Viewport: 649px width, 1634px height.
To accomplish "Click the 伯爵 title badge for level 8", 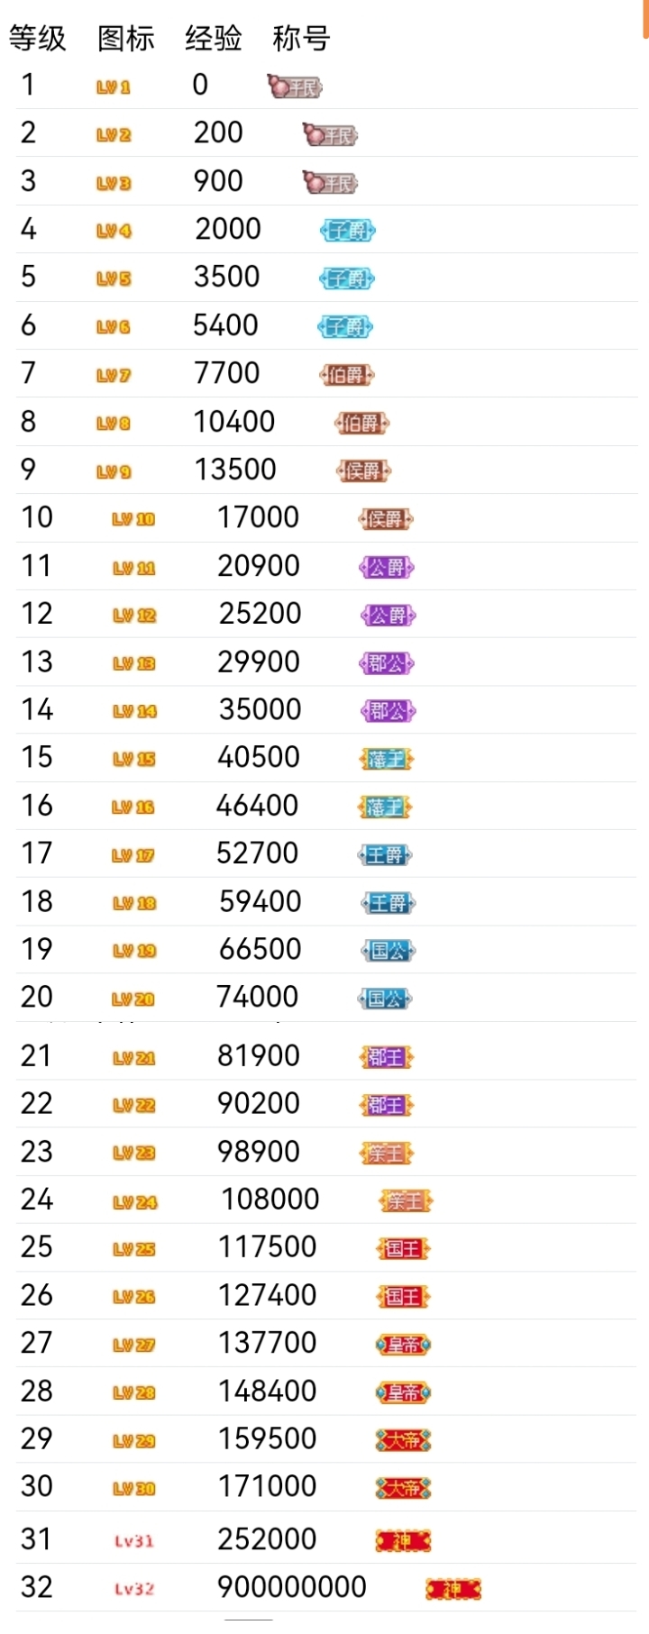I will pyautogui.click(x=362, y=424).
